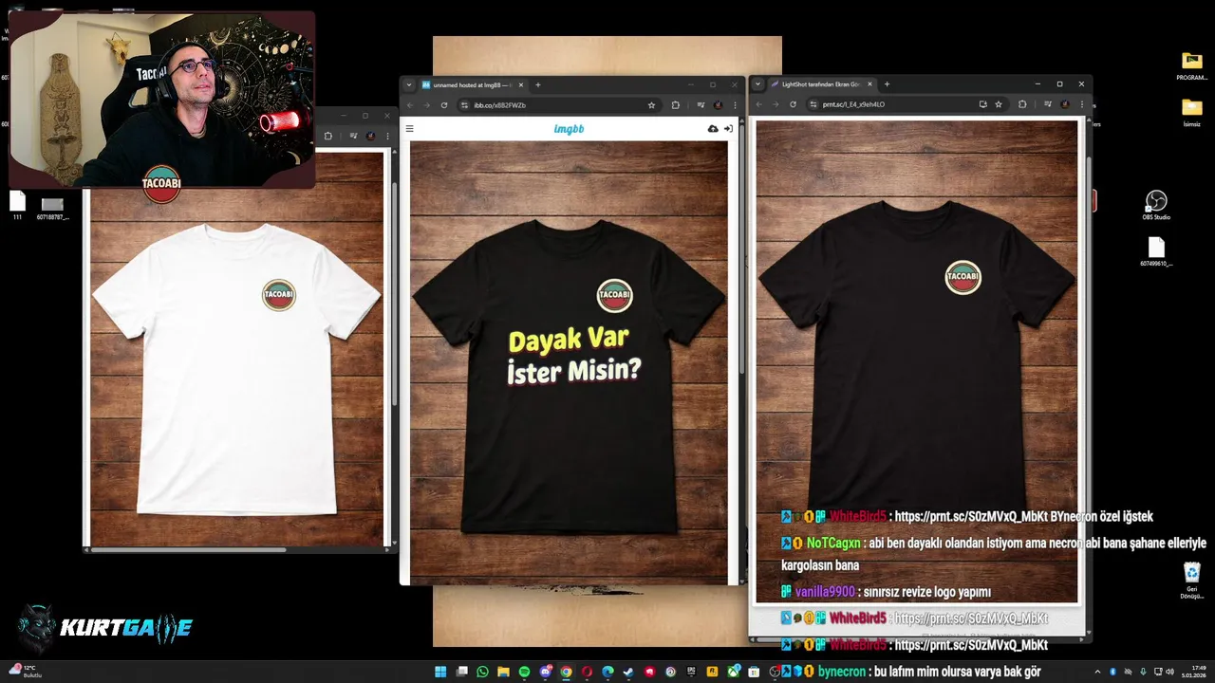1215x683 pixels.
Task: Click profile avatar in the left window
Action: [370, 137]
